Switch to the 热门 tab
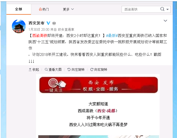The width and height of the screenshot is (177, 138). tap(44, 9)
